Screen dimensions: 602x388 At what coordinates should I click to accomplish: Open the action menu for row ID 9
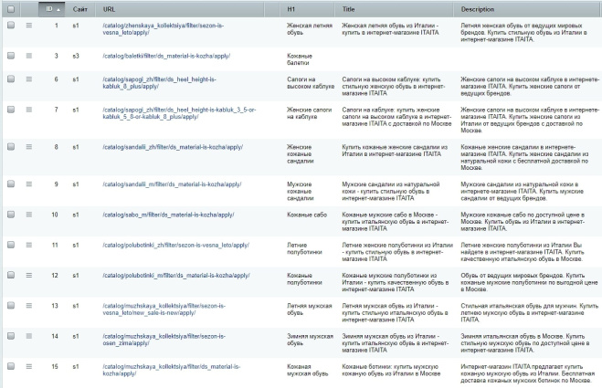pyautogui.click(x=28, y=184)
